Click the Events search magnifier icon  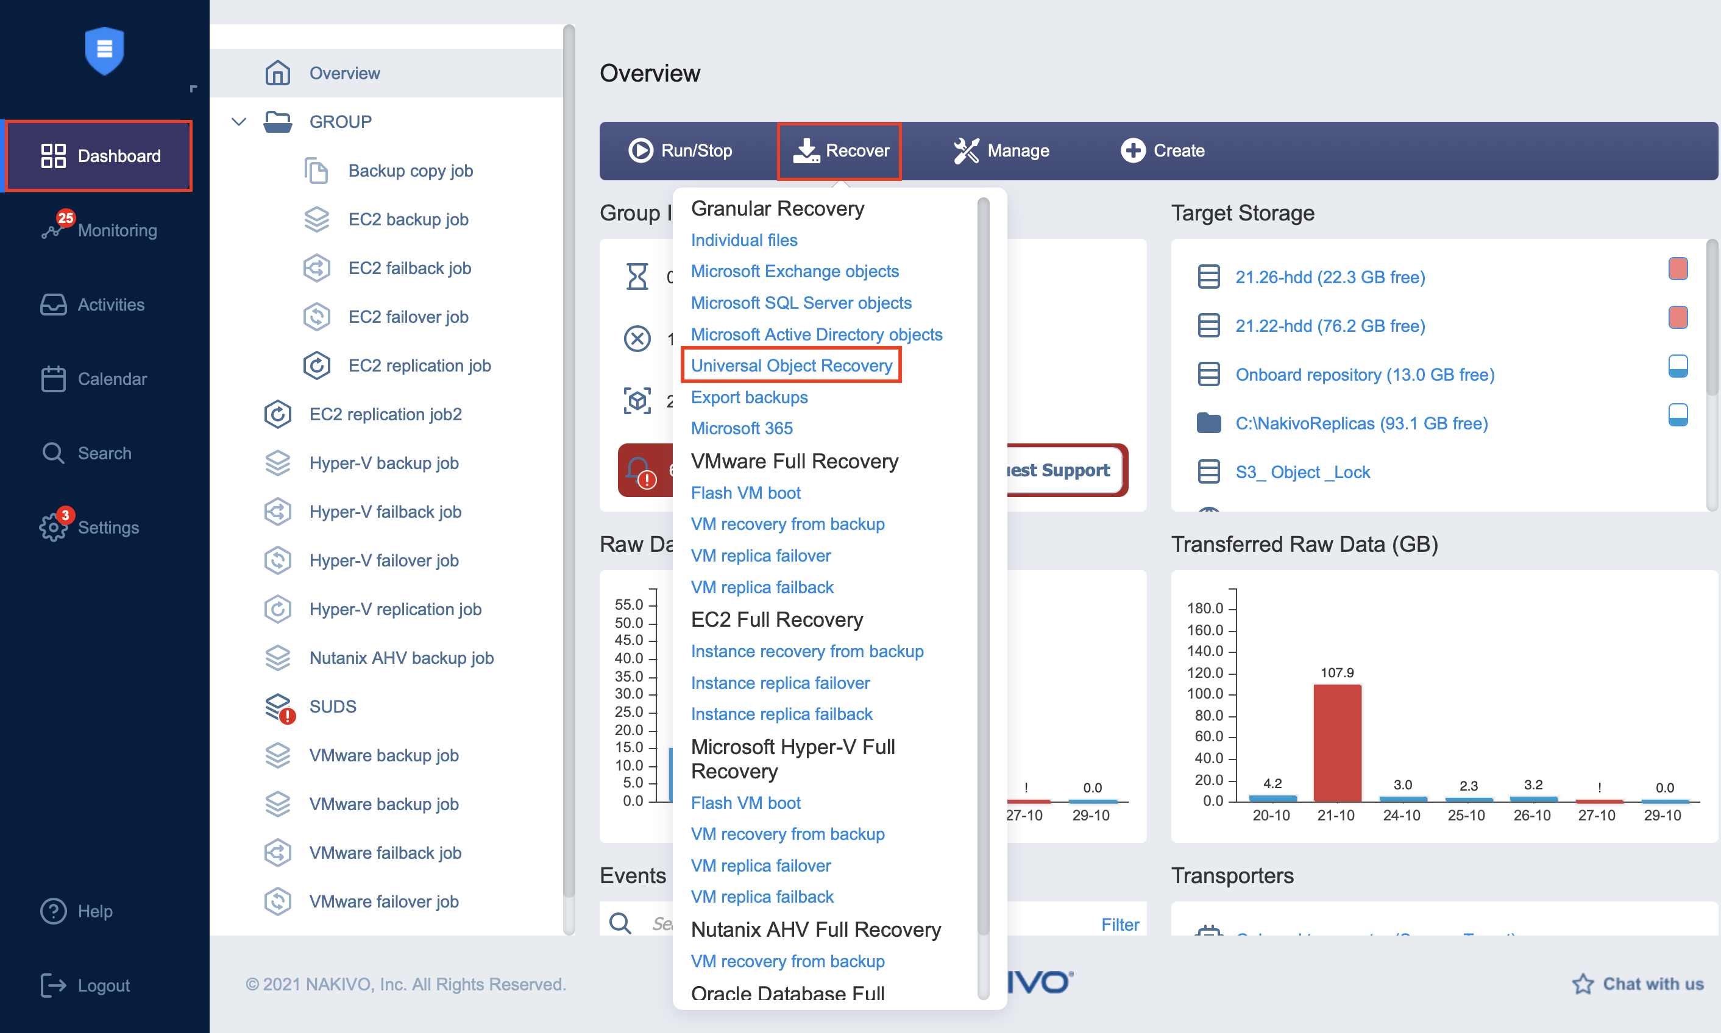click(x=620, y=923)
